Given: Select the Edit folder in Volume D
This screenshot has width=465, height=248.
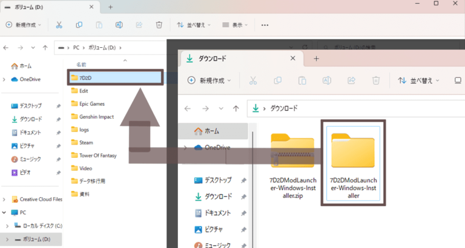Looking at the screenshot, I should click(79, 91).
